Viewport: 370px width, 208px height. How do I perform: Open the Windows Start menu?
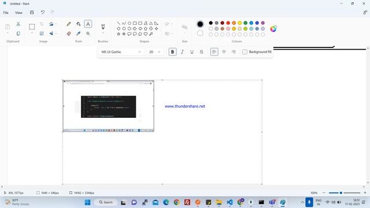tap(87, 202)
